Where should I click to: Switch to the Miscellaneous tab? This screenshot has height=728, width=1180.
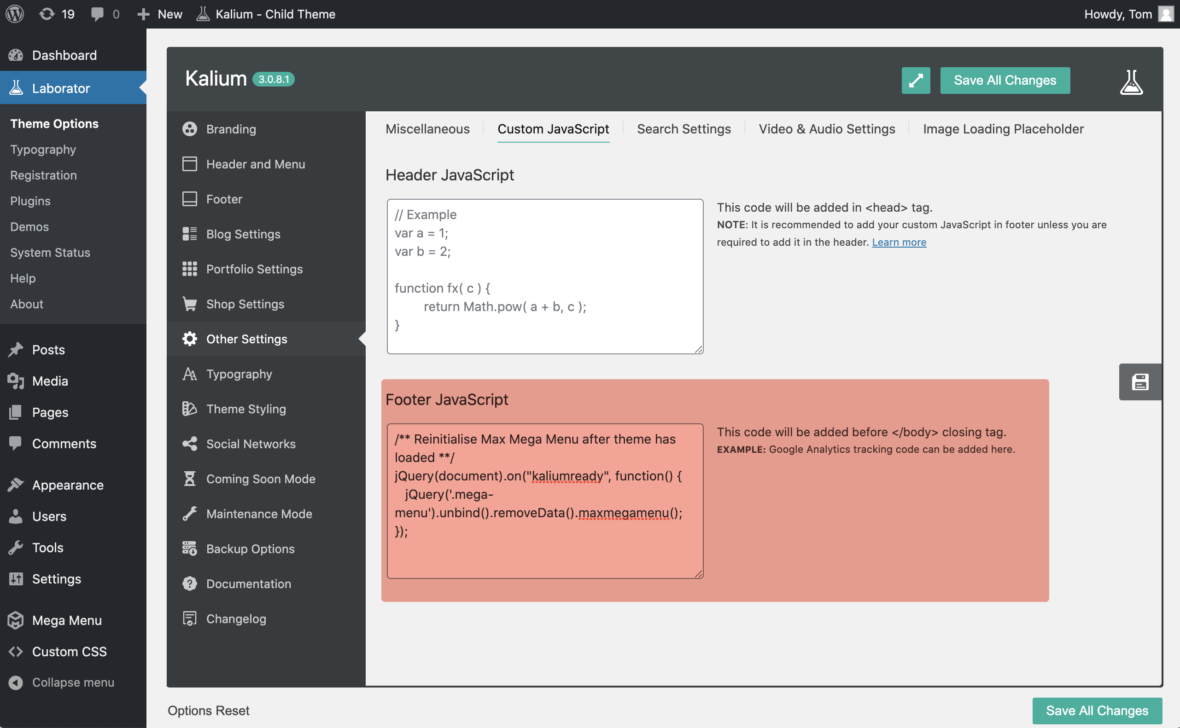pos(427,129)
